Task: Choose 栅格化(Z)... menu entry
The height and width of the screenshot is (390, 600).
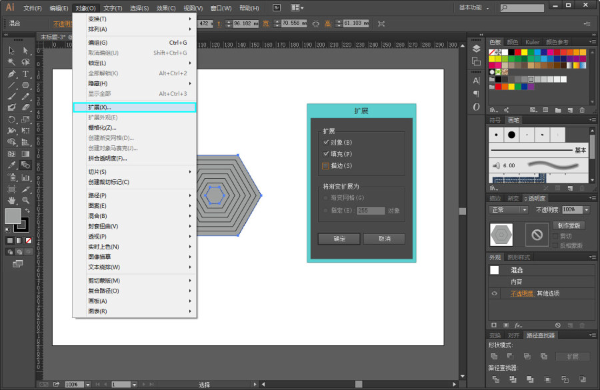Action: [x=135, y=128]
